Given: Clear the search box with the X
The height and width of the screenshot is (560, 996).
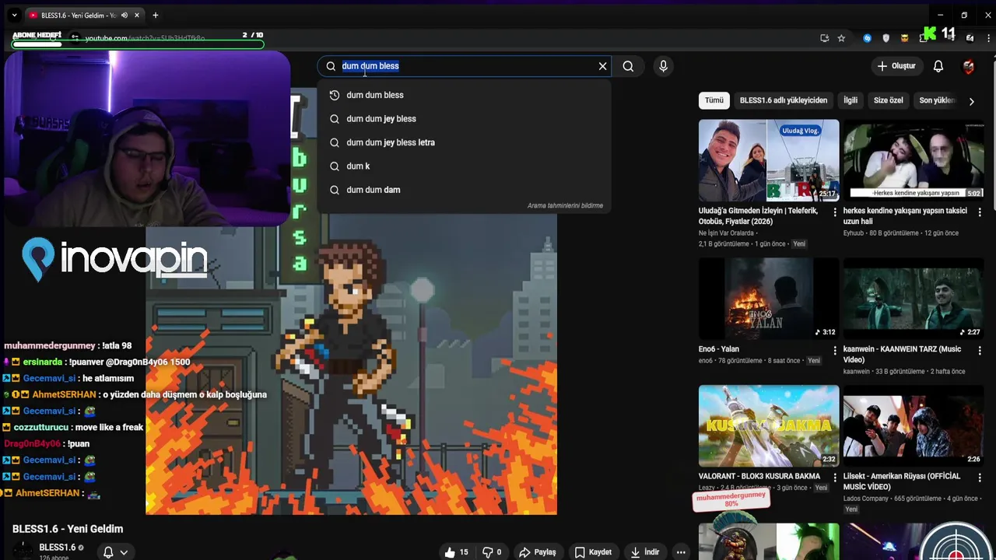Looking at the screenshot, I should coord(602,66).
